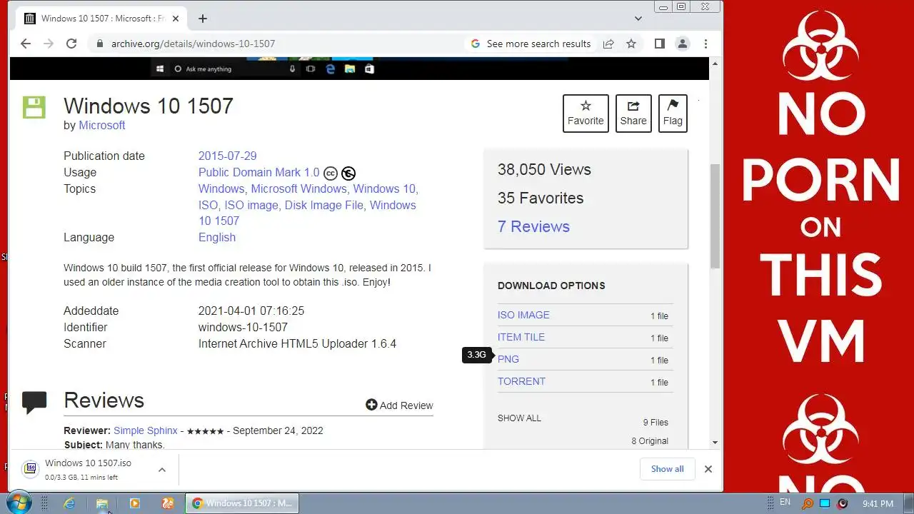Share this page using address bar icon

pos(608,44)
